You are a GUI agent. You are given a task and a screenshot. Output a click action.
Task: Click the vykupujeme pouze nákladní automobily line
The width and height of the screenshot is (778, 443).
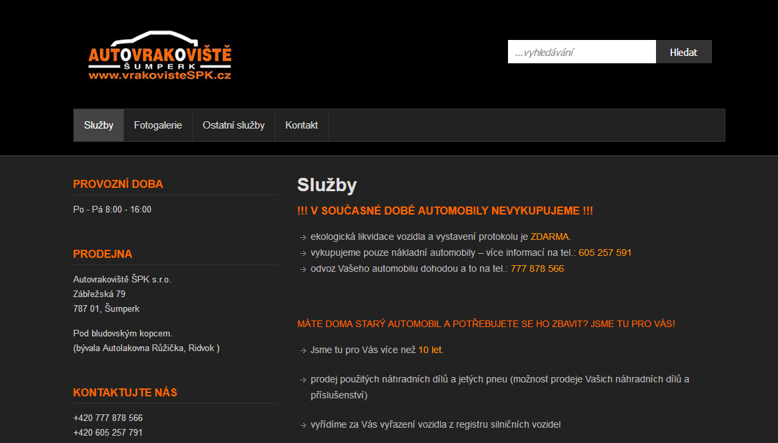471,252
